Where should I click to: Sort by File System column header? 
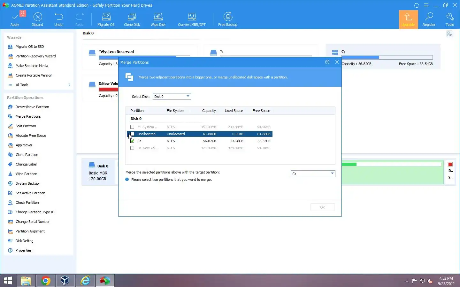click(x=175, y=111)
